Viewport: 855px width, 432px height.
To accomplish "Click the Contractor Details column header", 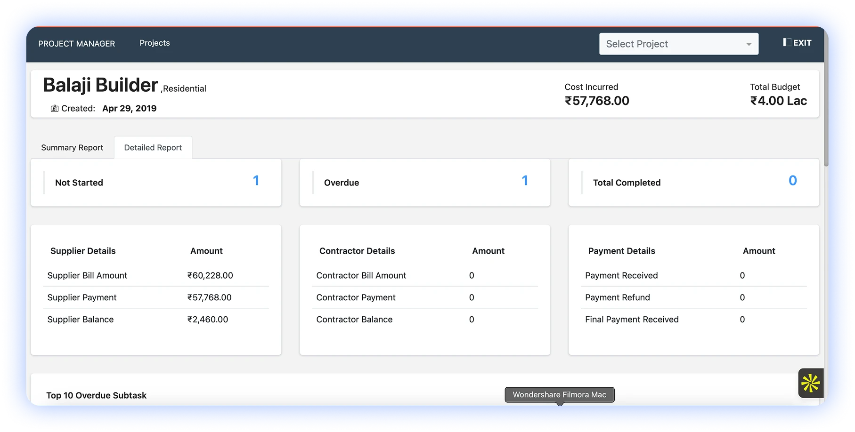I will click(357, 251).
